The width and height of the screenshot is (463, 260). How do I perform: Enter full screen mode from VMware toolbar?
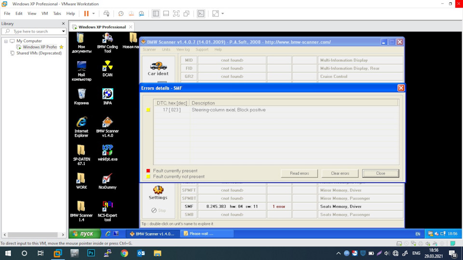click(177, 13)
